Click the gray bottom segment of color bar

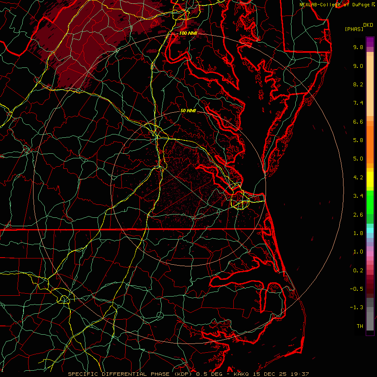[x=370, y=319]
